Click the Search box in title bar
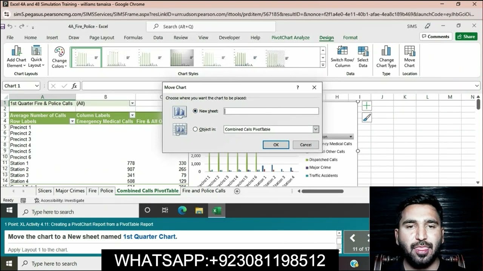Viewport: 483px width, 271px height. (211, 27)
